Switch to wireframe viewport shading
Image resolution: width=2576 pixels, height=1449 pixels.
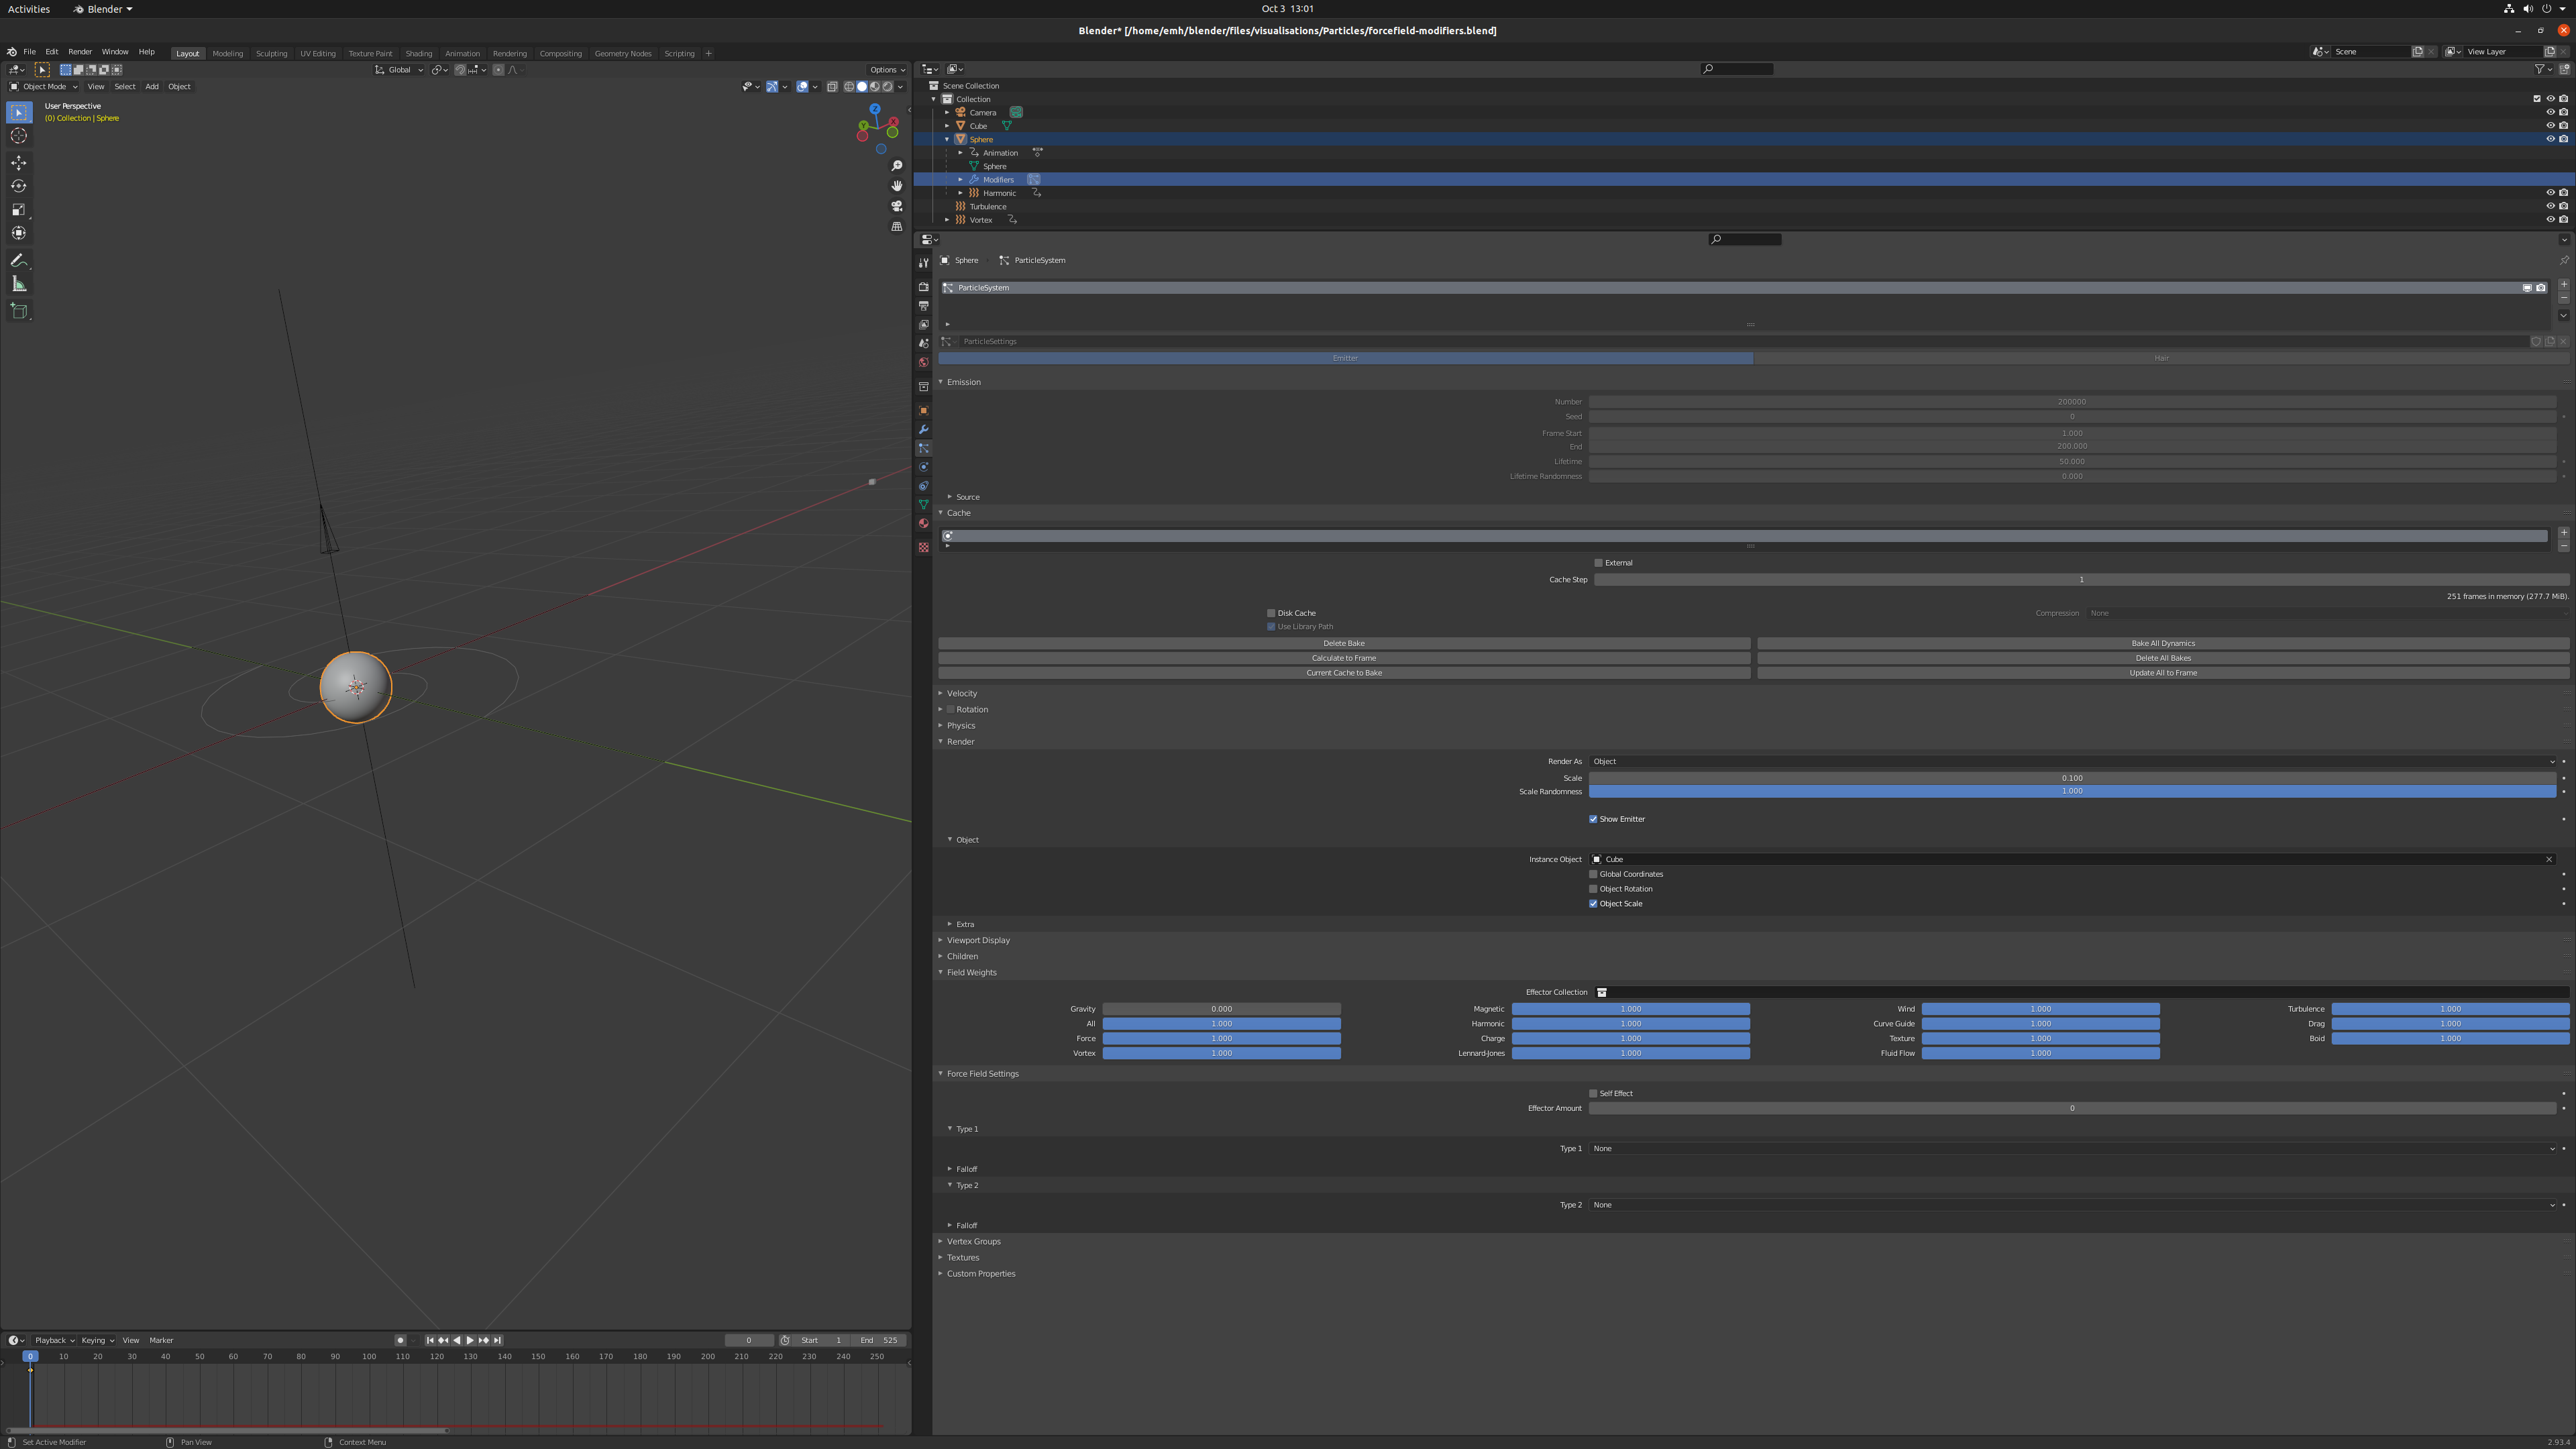(849, 87)
